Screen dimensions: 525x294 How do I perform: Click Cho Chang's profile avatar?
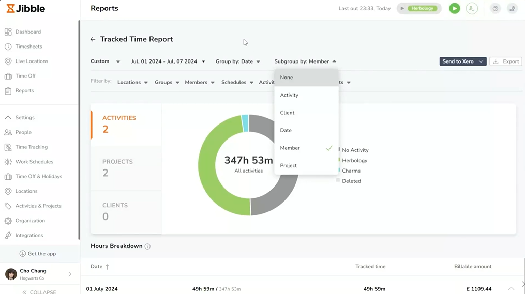click(11, 274)
